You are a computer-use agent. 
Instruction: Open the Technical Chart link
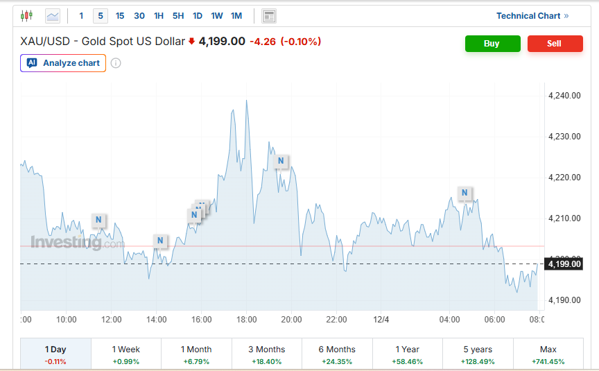click(x=532, y=15)
